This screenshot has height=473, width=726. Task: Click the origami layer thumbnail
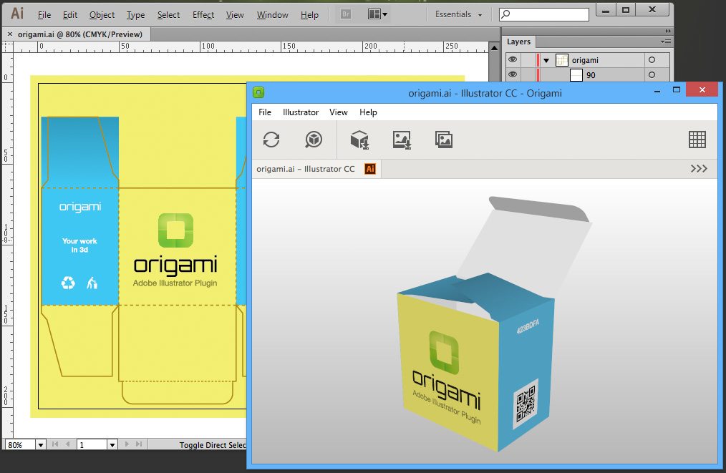point(561,59)
